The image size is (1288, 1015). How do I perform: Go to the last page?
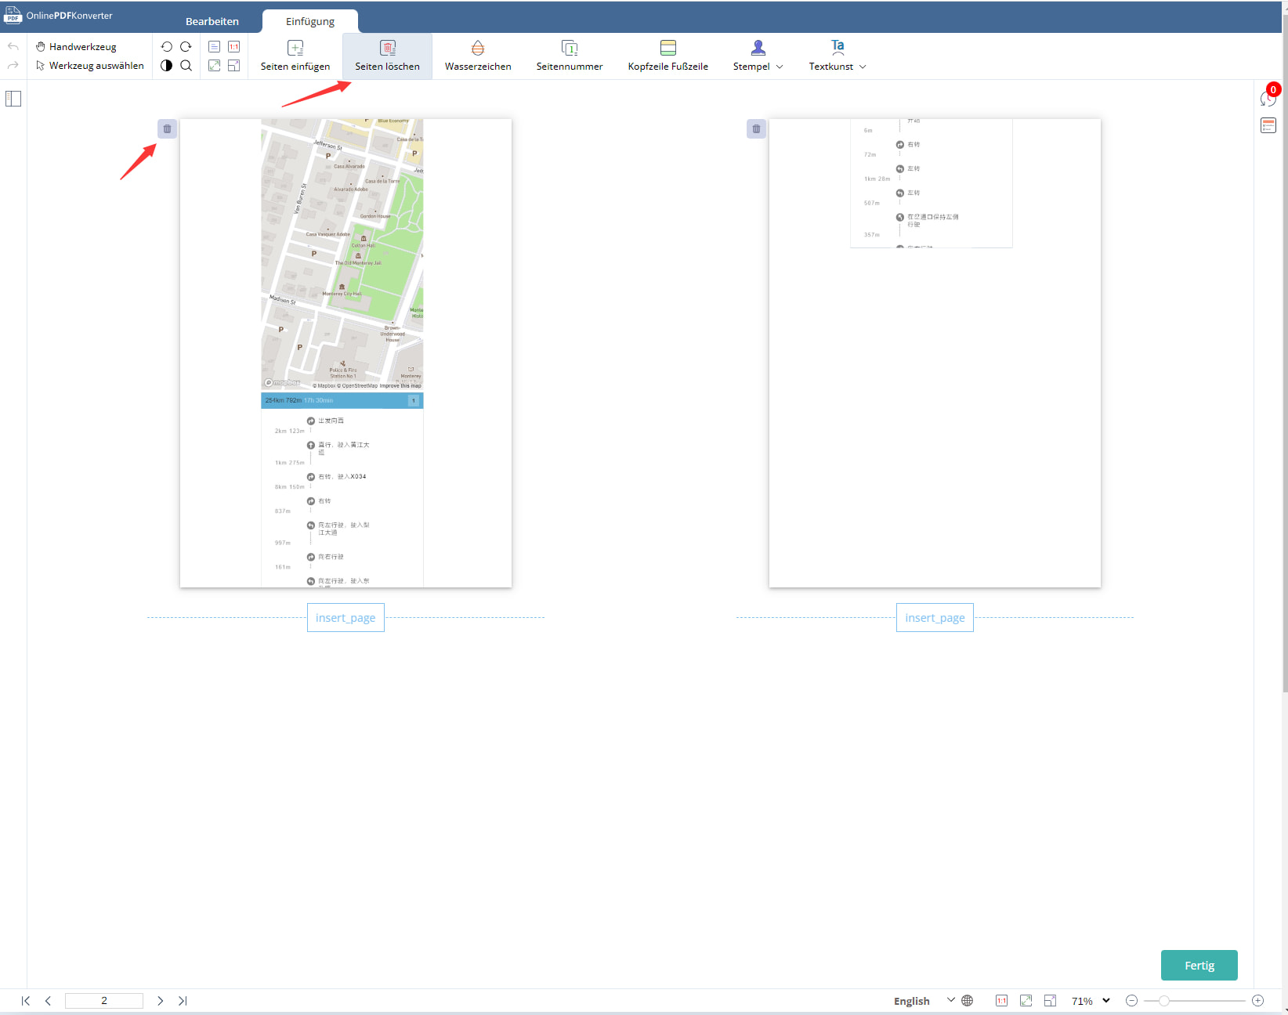pos(183,1000)
